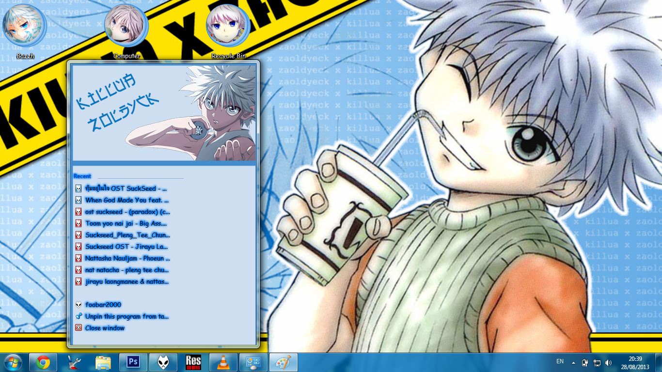Click the red file icon beside 'Toom yoo nai jai'
This screenshot has width=662, height=372.
click(x=79, y=223)
